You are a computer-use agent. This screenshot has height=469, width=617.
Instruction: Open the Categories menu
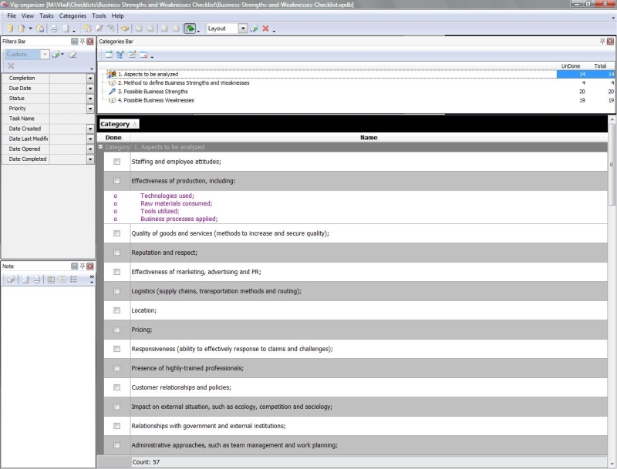point(73,15)
